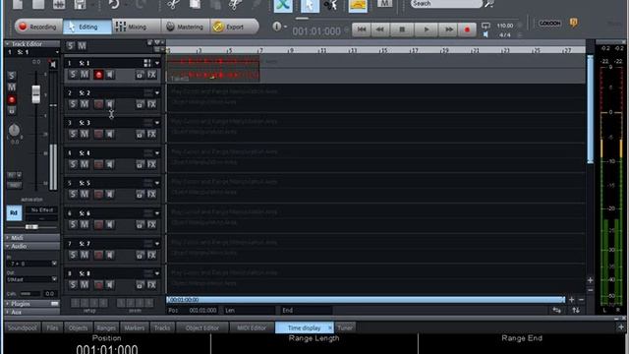Click the magnifier icon next to Search
This screenshot has width=629, height=354.
pos(489,4)
